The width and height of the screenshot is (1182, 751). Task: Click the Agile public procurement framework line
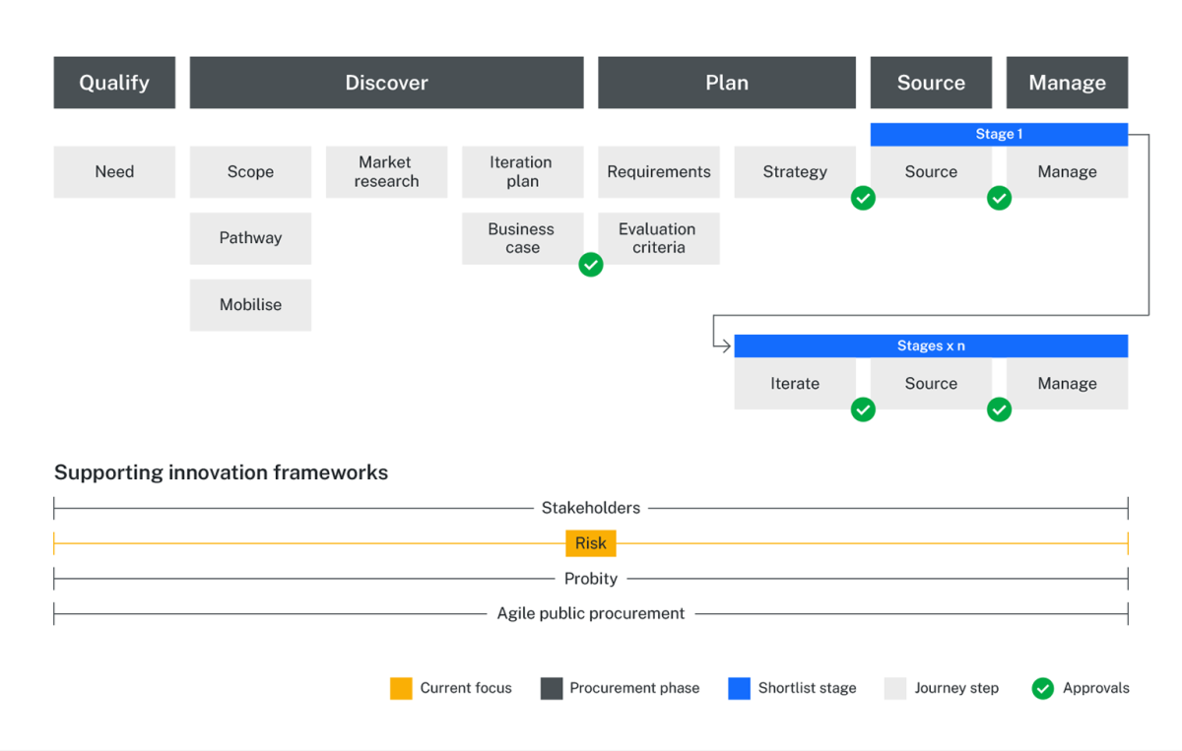(x=591, y=613)
